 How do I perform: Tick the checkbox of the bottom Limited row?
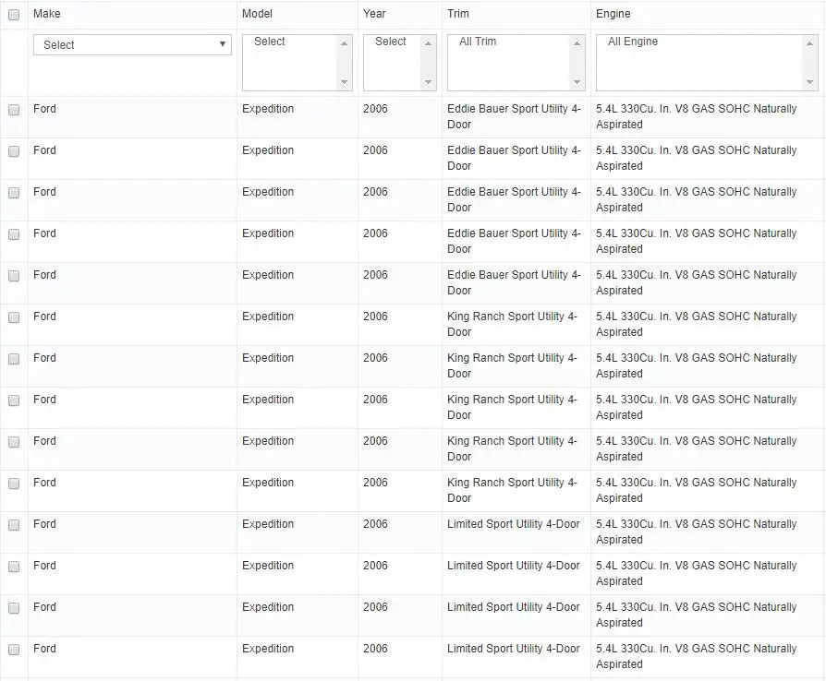pyautogui.click(x=14, y=650)
